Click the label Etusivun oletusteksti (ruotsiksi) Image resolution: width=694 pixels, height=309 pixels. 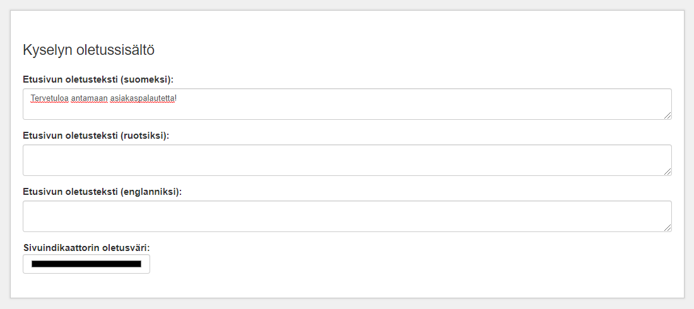tap(97, 136)
